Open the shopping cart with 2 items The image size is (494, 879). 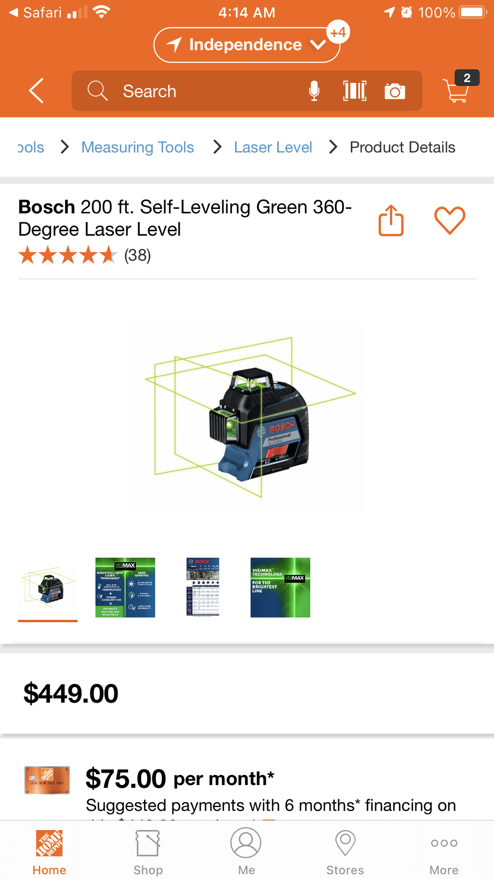tap(460, 87)
